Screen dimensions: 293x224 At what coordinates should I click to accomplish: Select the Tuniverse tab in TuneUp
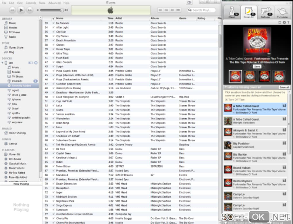click(282, 12)
